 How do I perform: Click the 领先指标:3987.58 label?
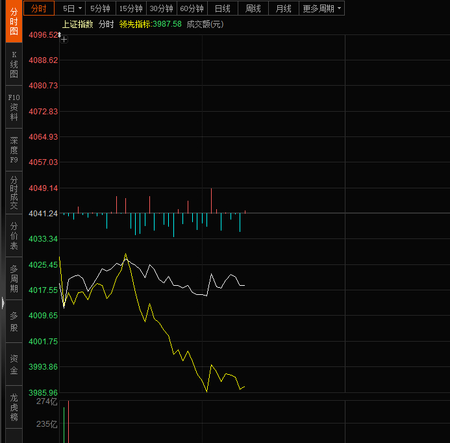151,25
